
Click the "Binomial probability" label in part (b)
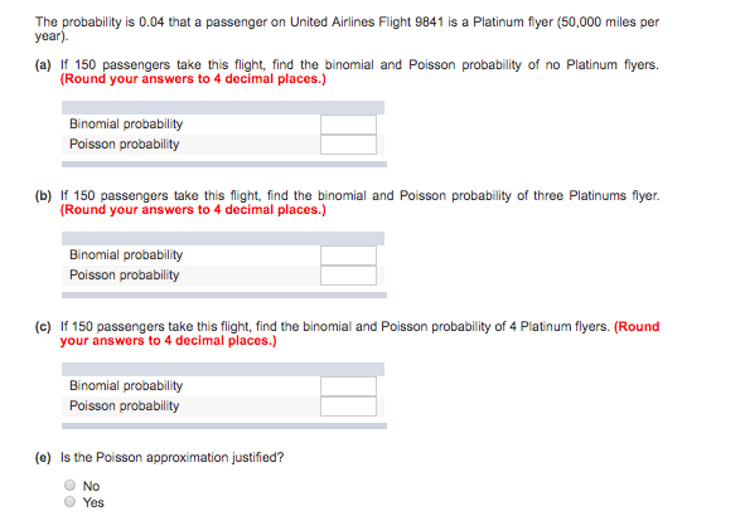[x=126, y=255]
